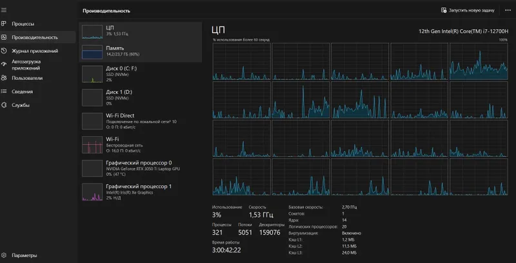Click the Виртуализация Включено value
The width and height of the screenshot is (516, 263).
[x=352, y=233]
